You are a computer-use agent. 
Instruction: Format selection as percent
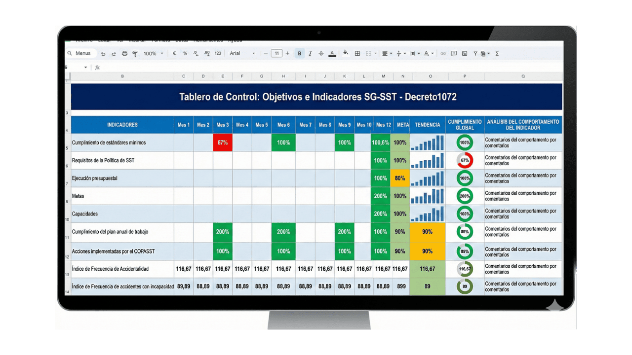click(185, 53)
